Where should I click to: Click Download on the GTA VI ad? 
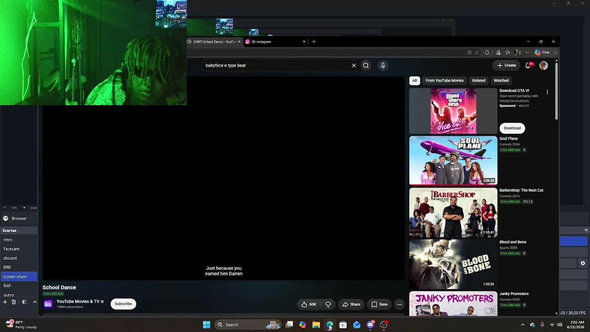(512, 128)
